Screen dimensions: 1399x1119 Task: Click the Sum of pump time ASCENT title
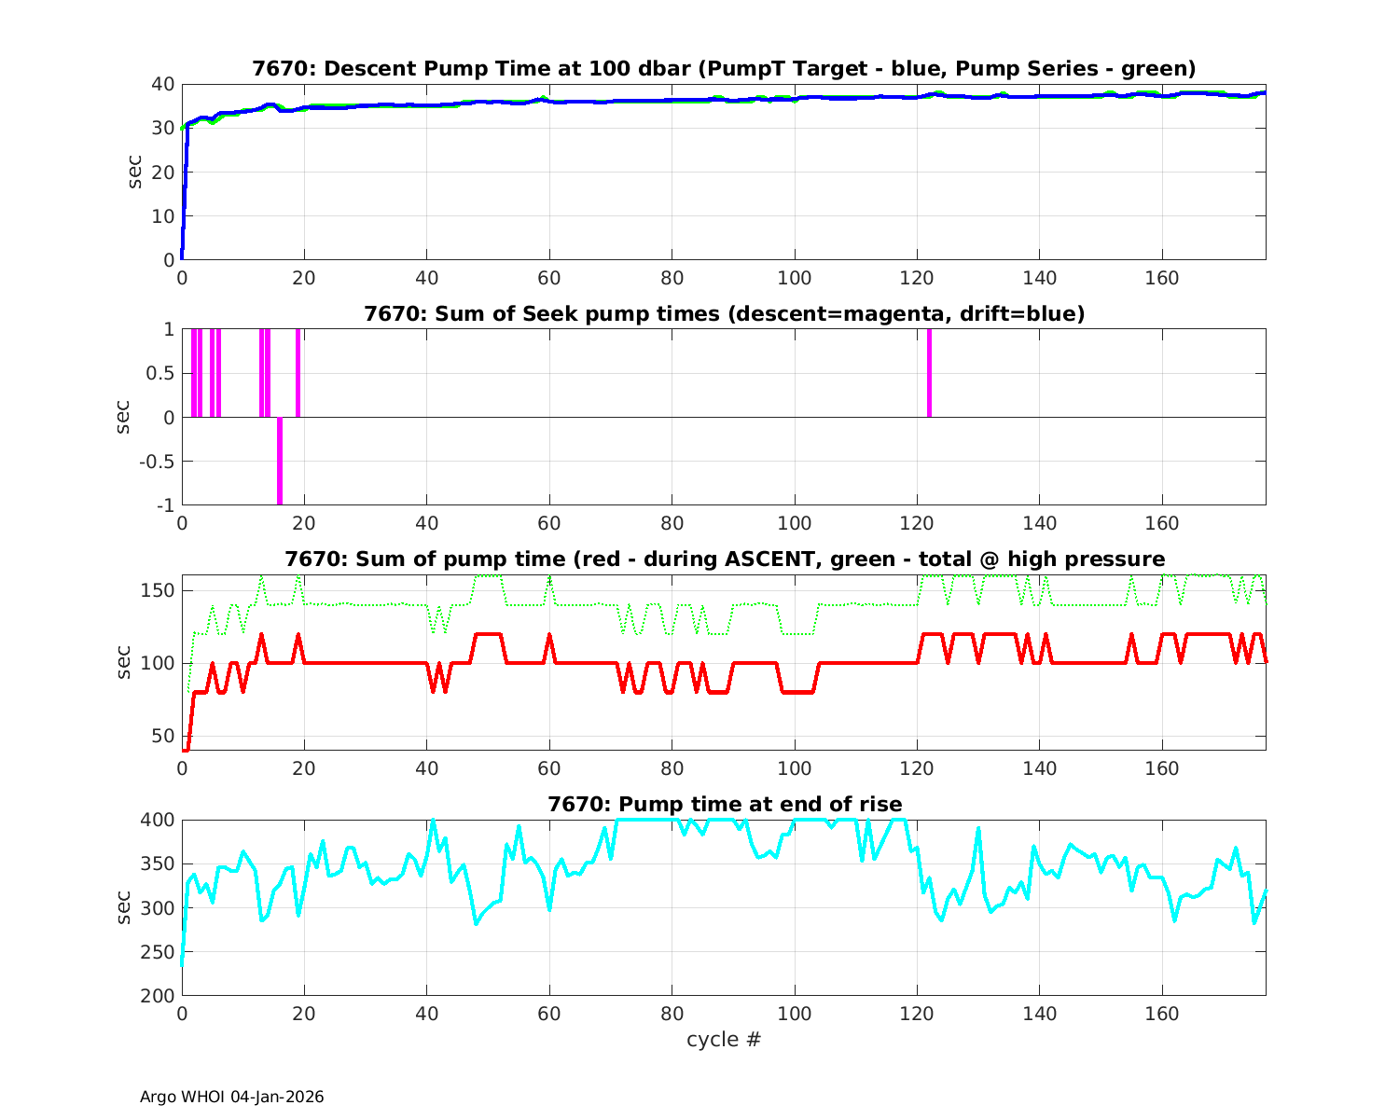(x=724, y=559)
